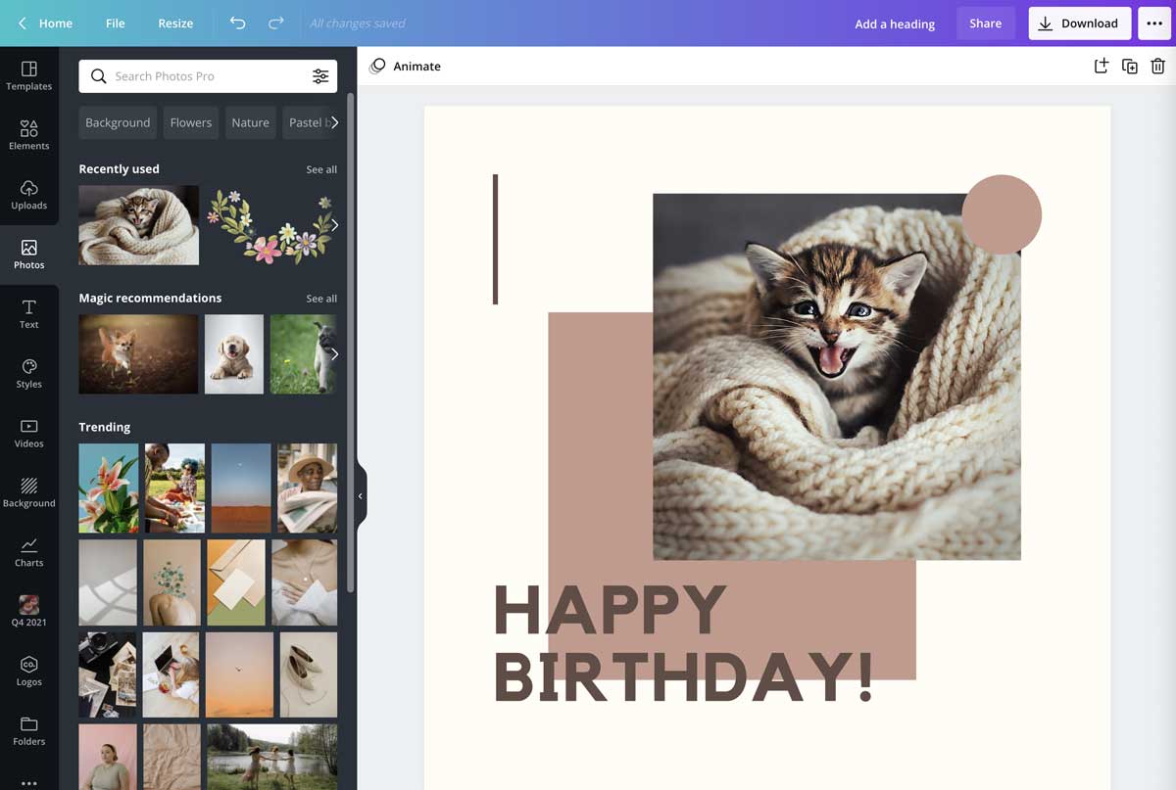Pick trending woman in hat photo
1176x790 pixels.
[x=307, y=488]
